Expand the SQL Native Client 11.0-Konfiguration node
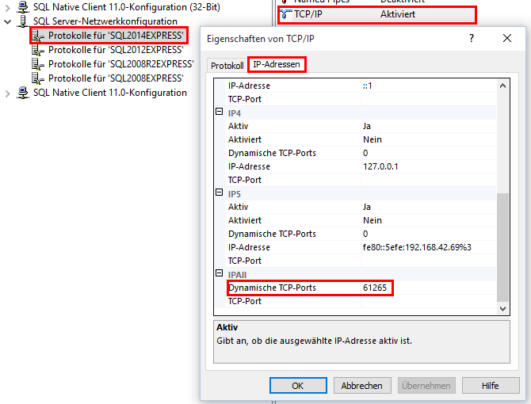The height and width of the screenshot is (404, 531). tap(8, 93)
